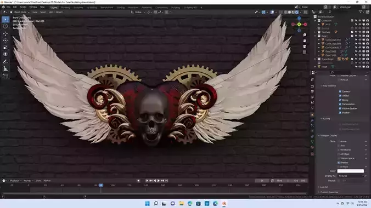Open the Render menu
Image resolution: width=371 pixels, height=208 pixels.
point(23,7)
